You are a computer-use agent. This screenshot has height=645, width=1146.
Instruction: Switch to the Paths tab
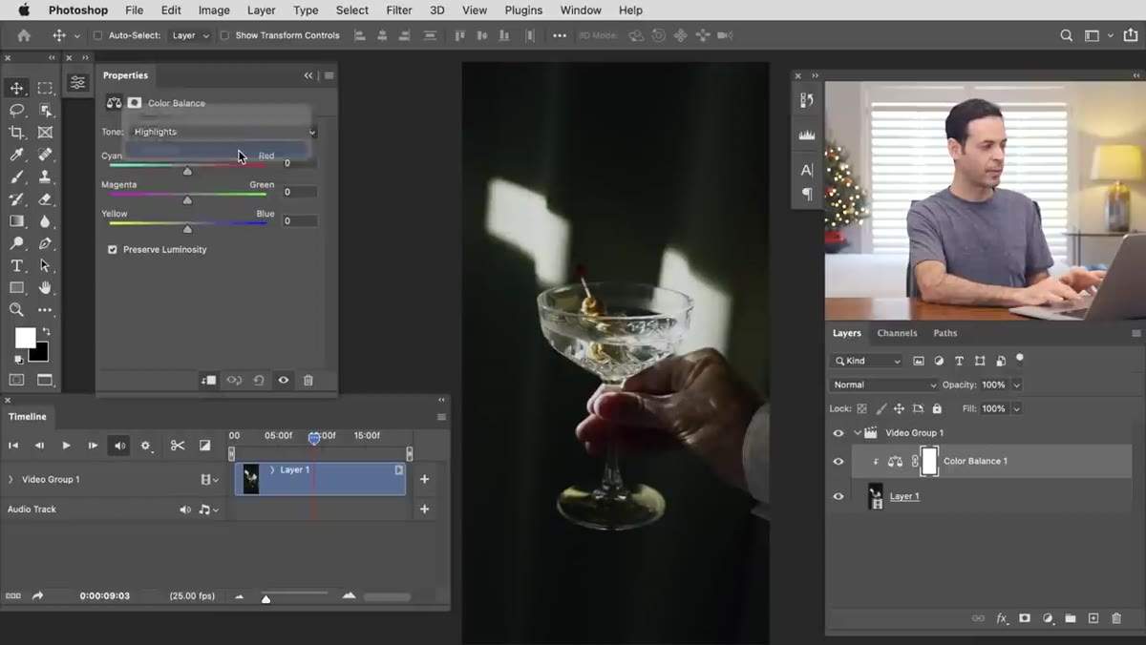[x=945, y=333]
